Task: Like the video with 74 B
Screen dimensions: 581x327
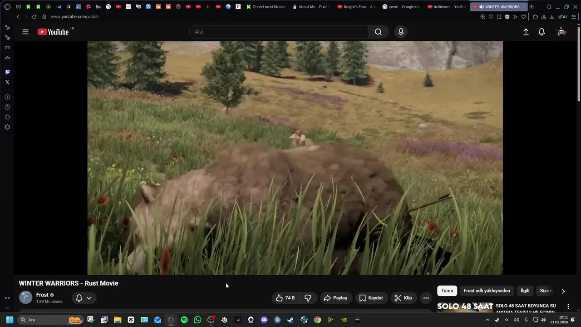Action: [286, 298]
